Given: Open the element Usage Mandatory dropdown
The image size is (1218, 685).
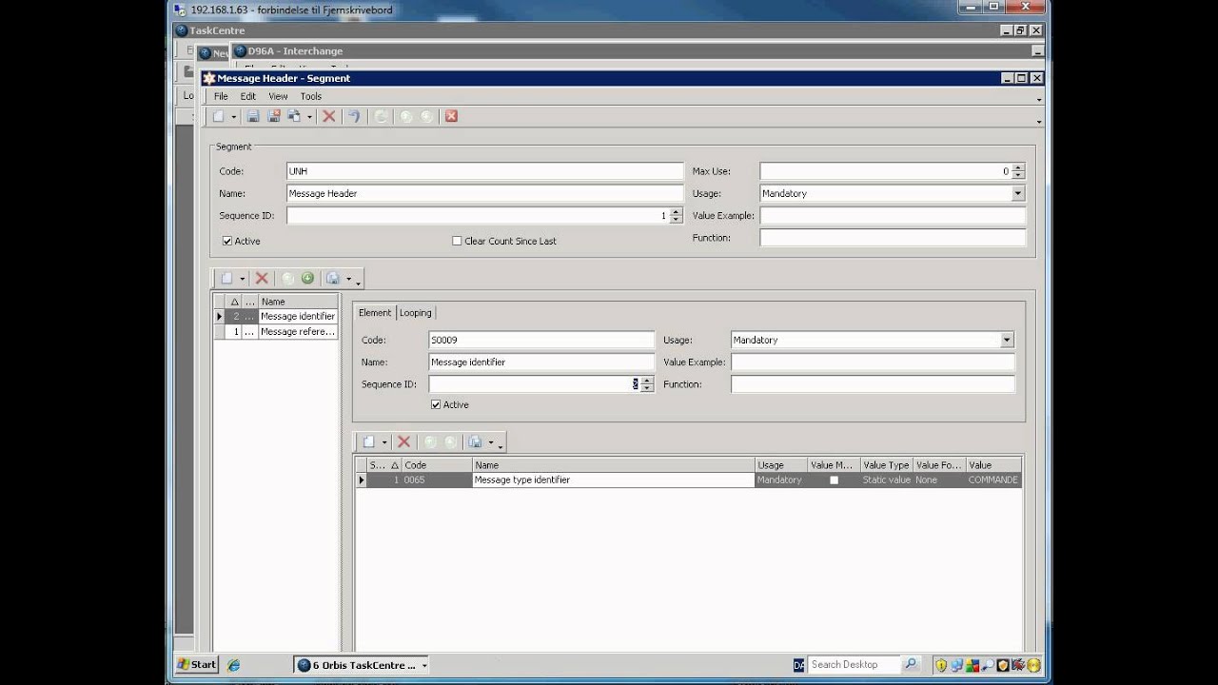Looking at the screenshot, I should pos(1007,340).
